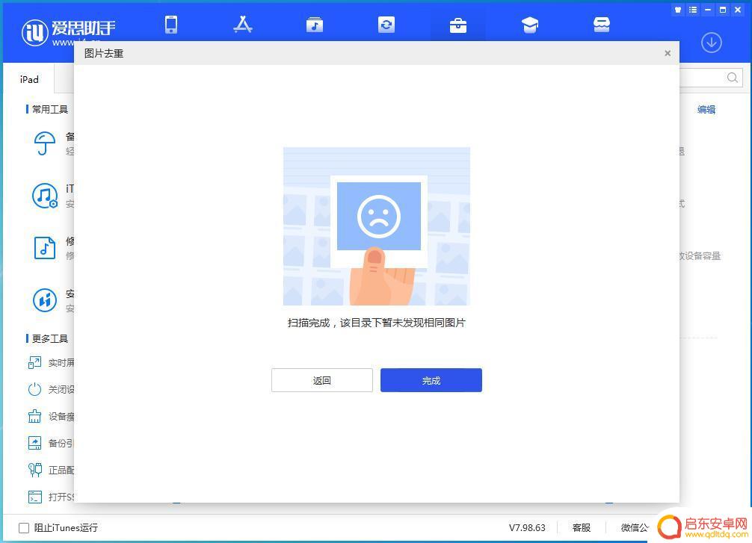This screenshot has width=752, height=543.
Task: Click the genuine accessory earphones icon
Action: [x=34, y=470]
